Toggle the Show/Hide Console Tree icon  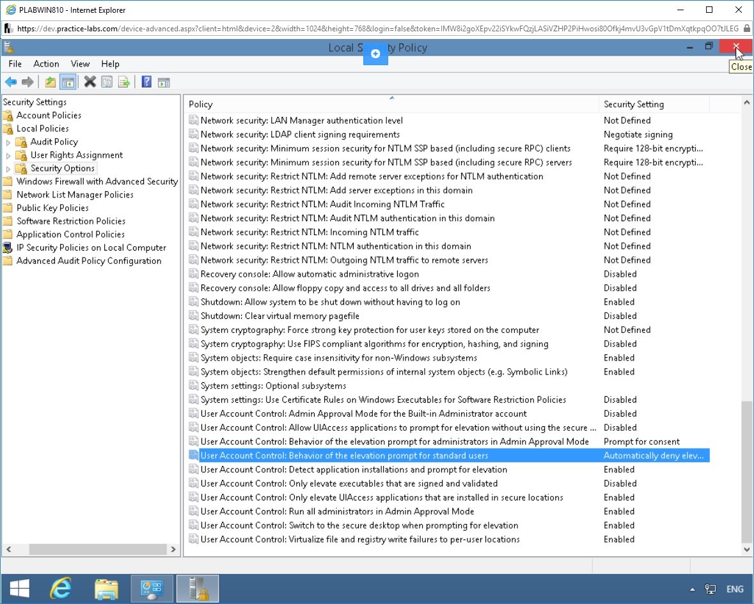pyautogui.click(x=68, y=82)
